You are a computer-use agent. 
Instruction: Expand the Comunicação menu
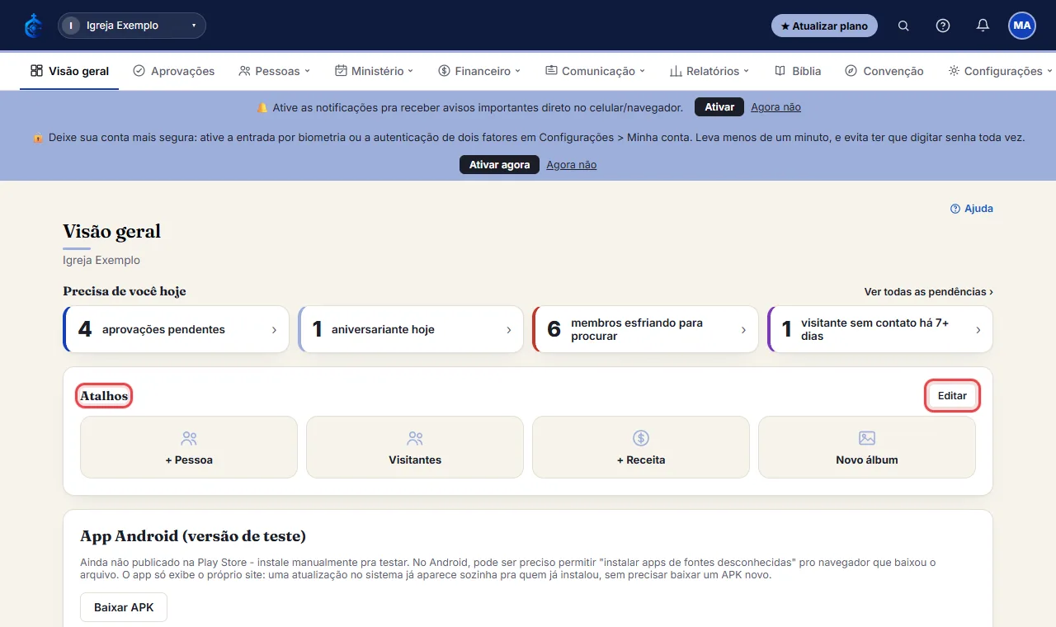click(595, 71)
